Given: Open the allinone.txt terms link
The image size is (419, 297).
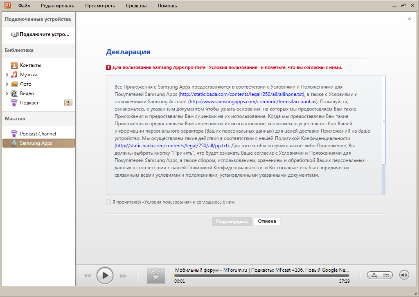Looking at the screenshot, I should pos(242,94).
